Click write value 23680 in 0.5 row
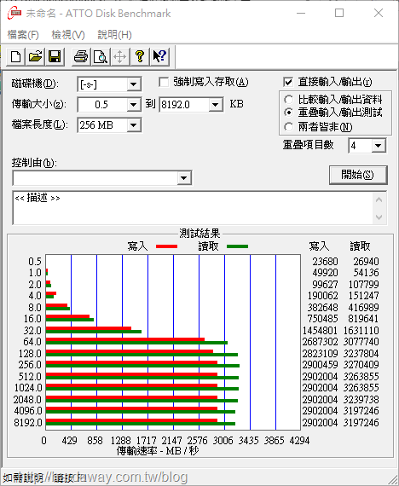Image resolution: width=399 pixels, height=486 pixels. point(325,262)
